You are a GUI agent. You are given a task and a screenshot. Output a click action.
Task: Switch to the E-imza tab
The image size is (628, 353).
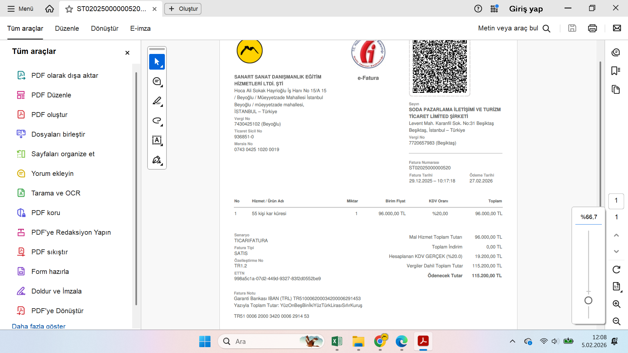(x=140, y=28)
